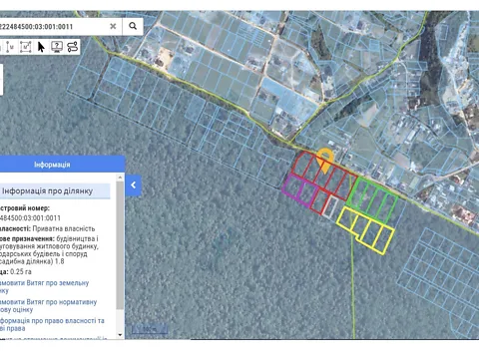The image size is (479, 359).
Task: Clear the cadastral number search field
Action: click(x=113, y=26)
